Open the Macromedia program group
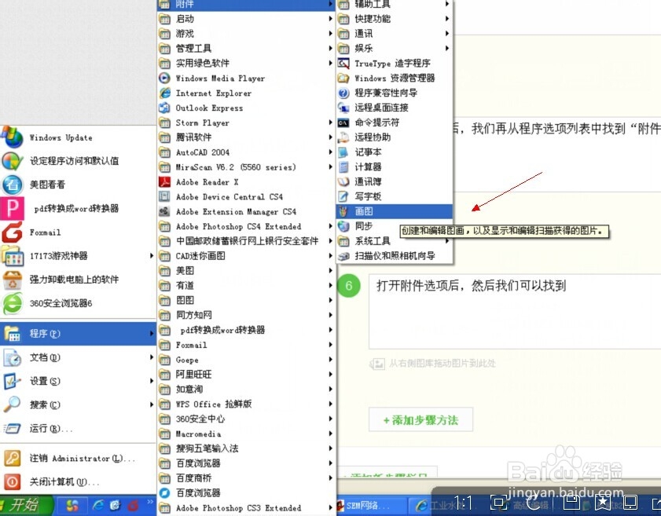 point(246,434)
